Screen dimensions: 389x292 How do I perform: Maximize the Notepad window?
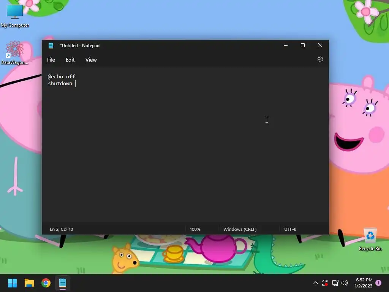(303, 46)
